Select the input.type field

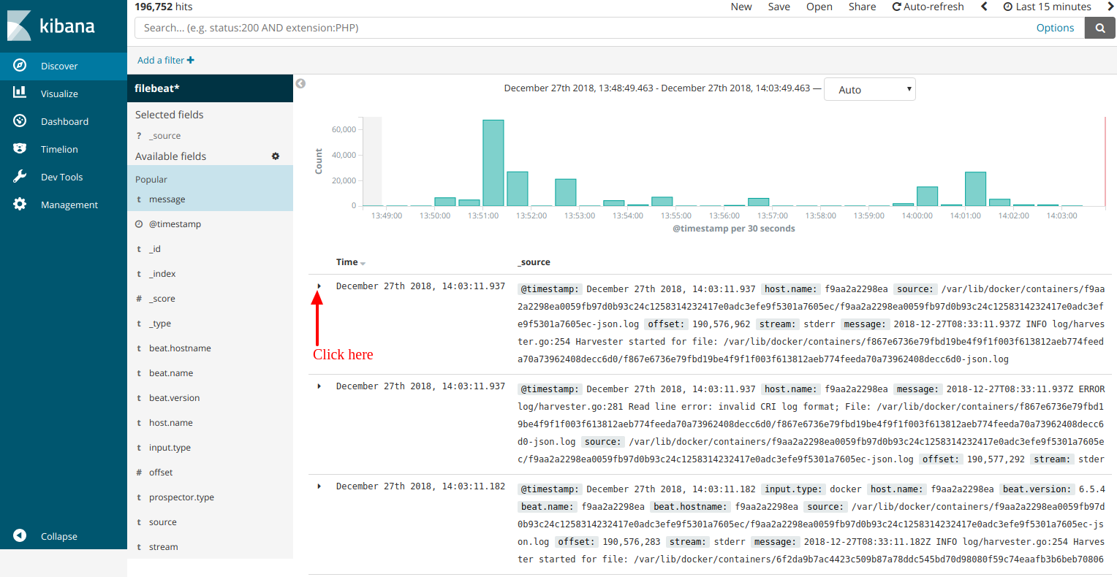170,448
